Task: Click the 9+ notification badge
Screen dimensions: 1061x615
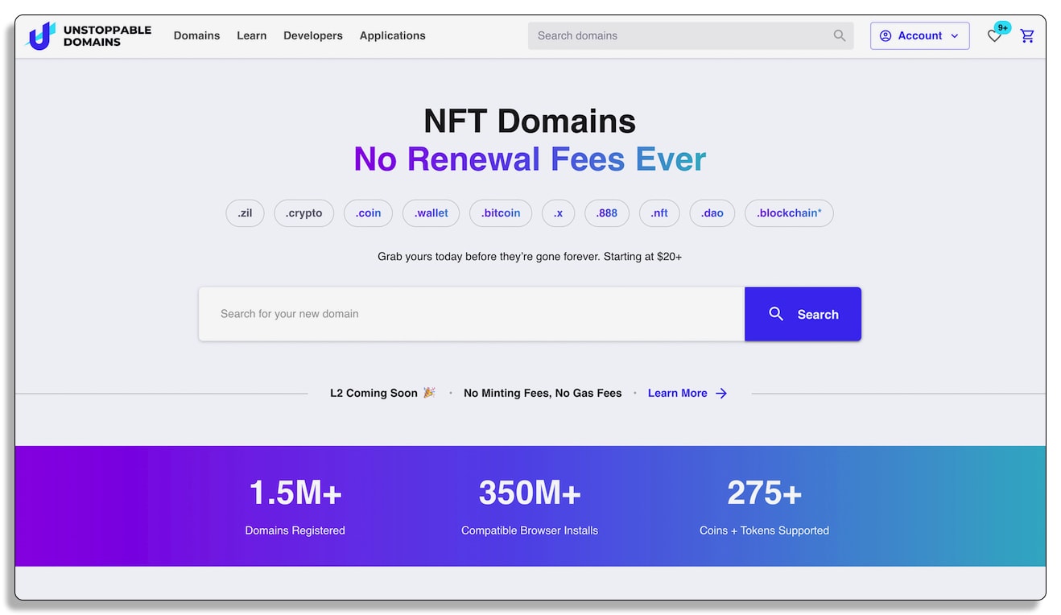Action: (x=1002, y=27)
